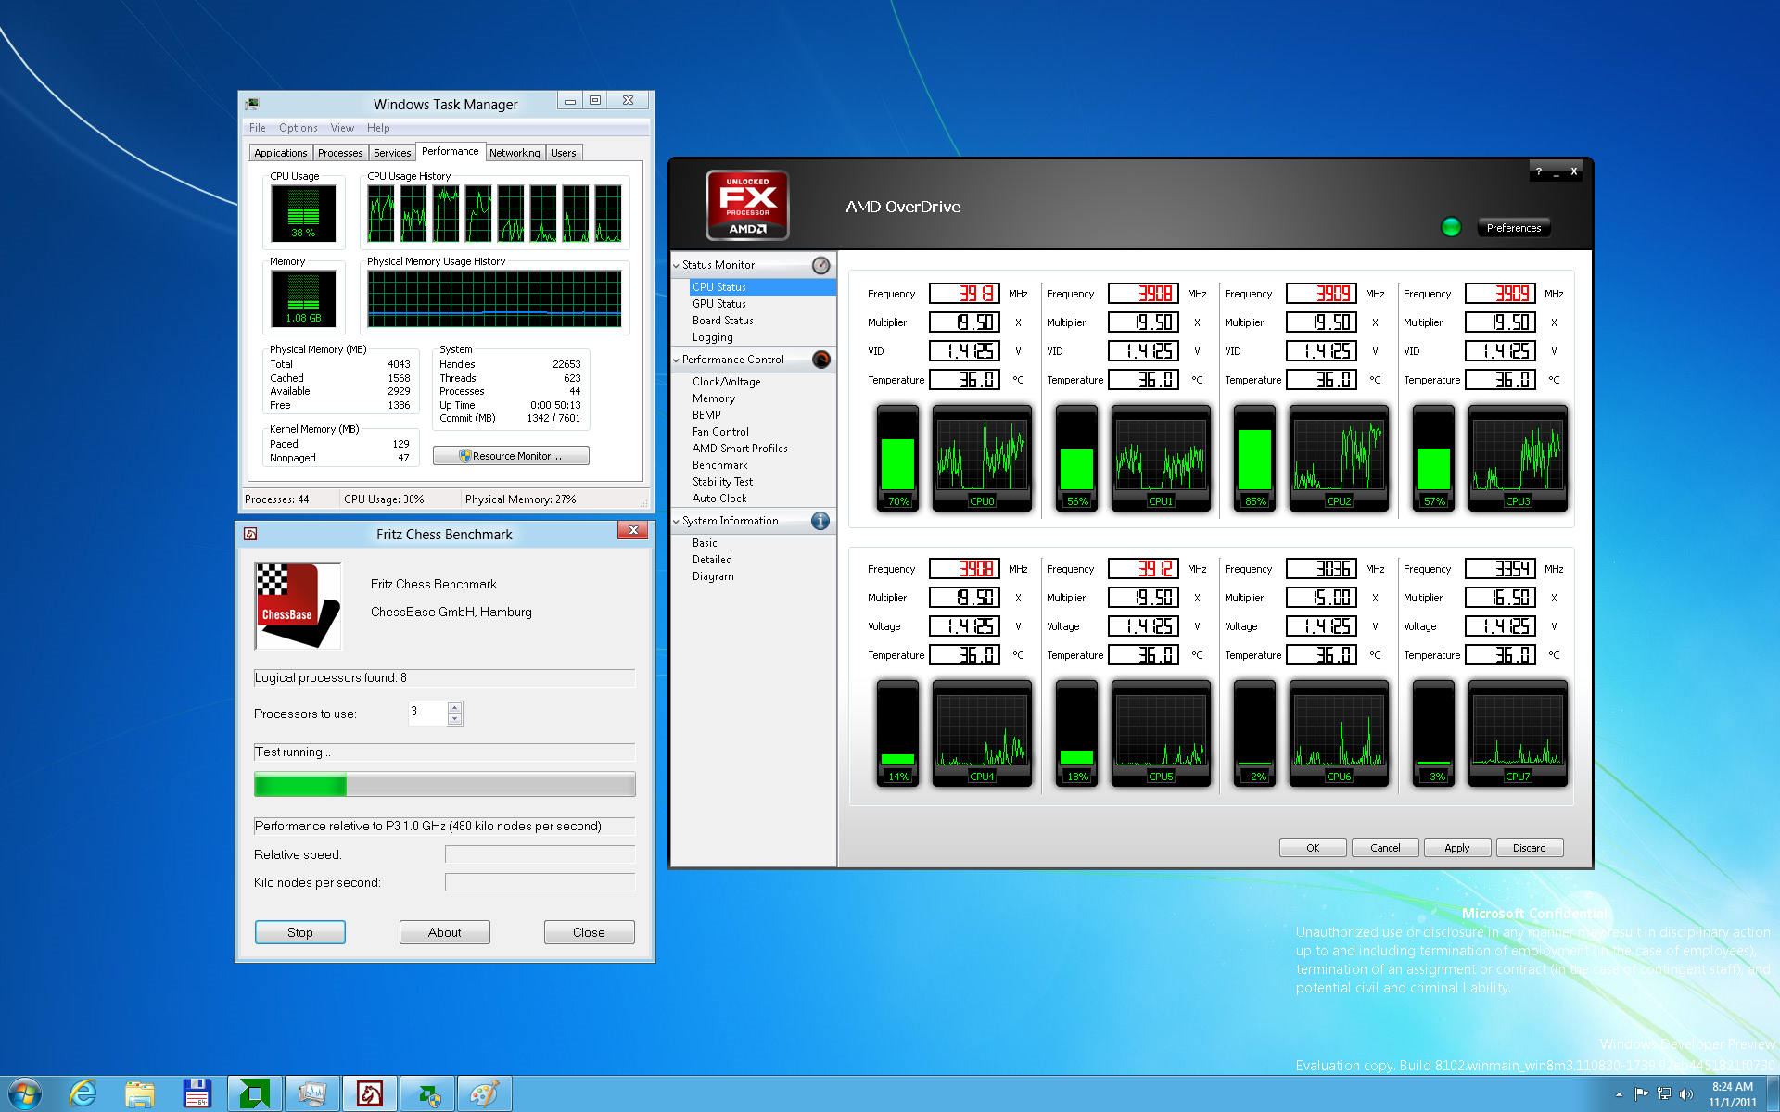Viewport: 1780px width, 1112px height.
Task: Open Clock/Voltage settings
Action: tap(726, 382)
